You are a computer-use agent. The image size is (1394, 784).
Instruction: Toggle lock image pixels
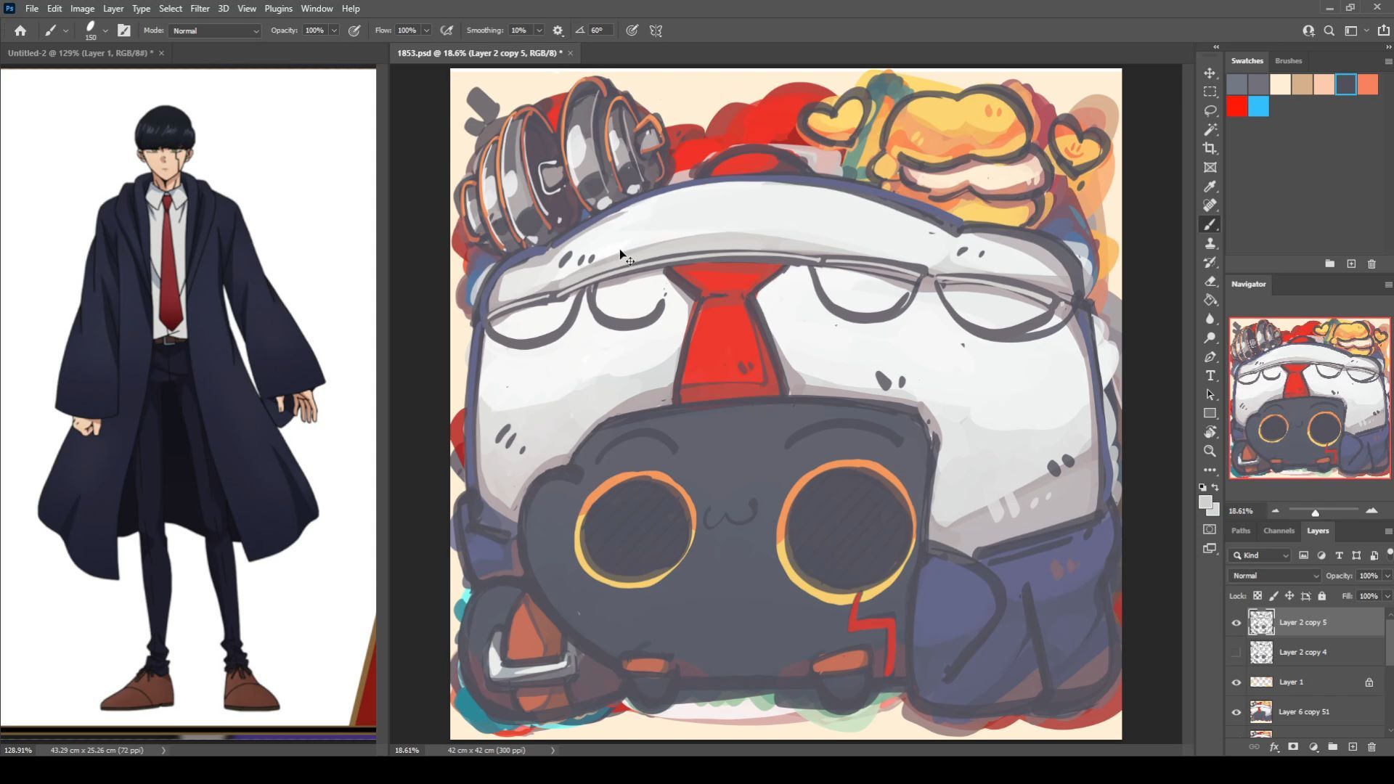(x=1273, y=596)
